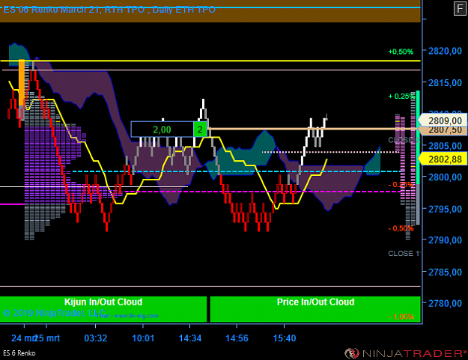Click the ES 6 Renko instrument label
Screen dimensions: 468x360
pyautogui.click(x=19, y=353)
